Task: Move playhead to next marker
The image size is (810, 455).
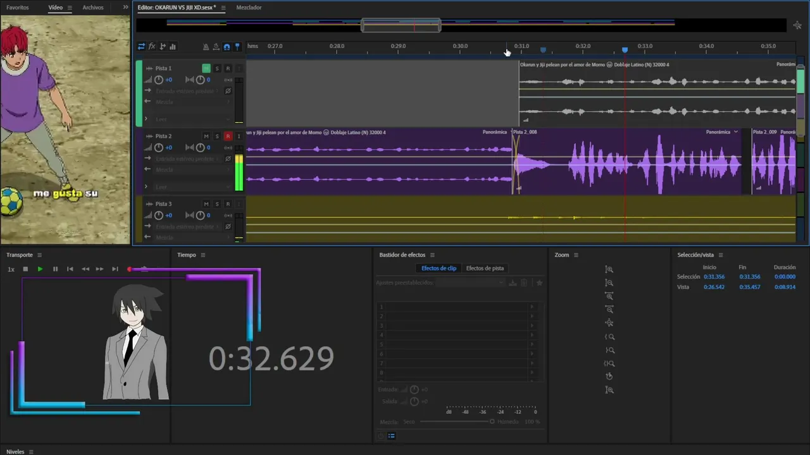Action: (x=115, y=269)
